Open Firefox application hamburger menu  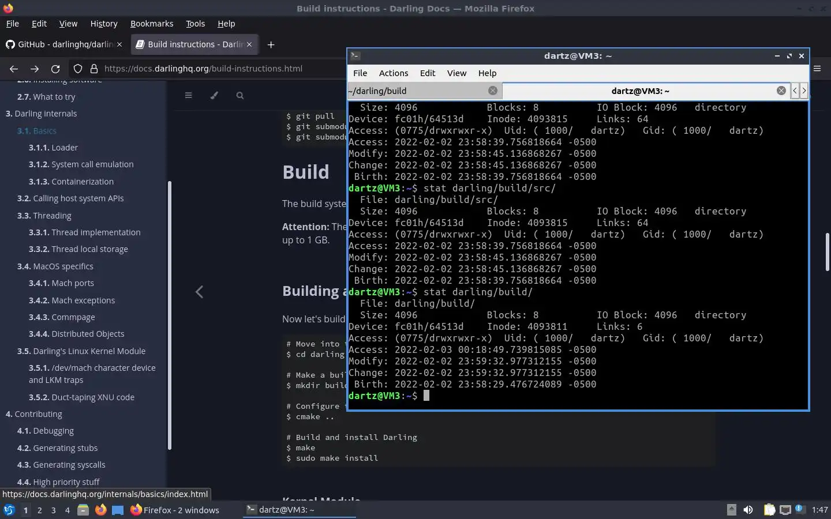[x=817, y=69]
